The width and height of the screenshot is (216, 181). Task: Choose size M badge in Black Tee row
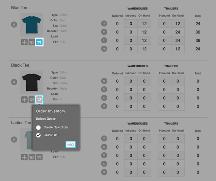pyautogui.click(x=104, y=89)
